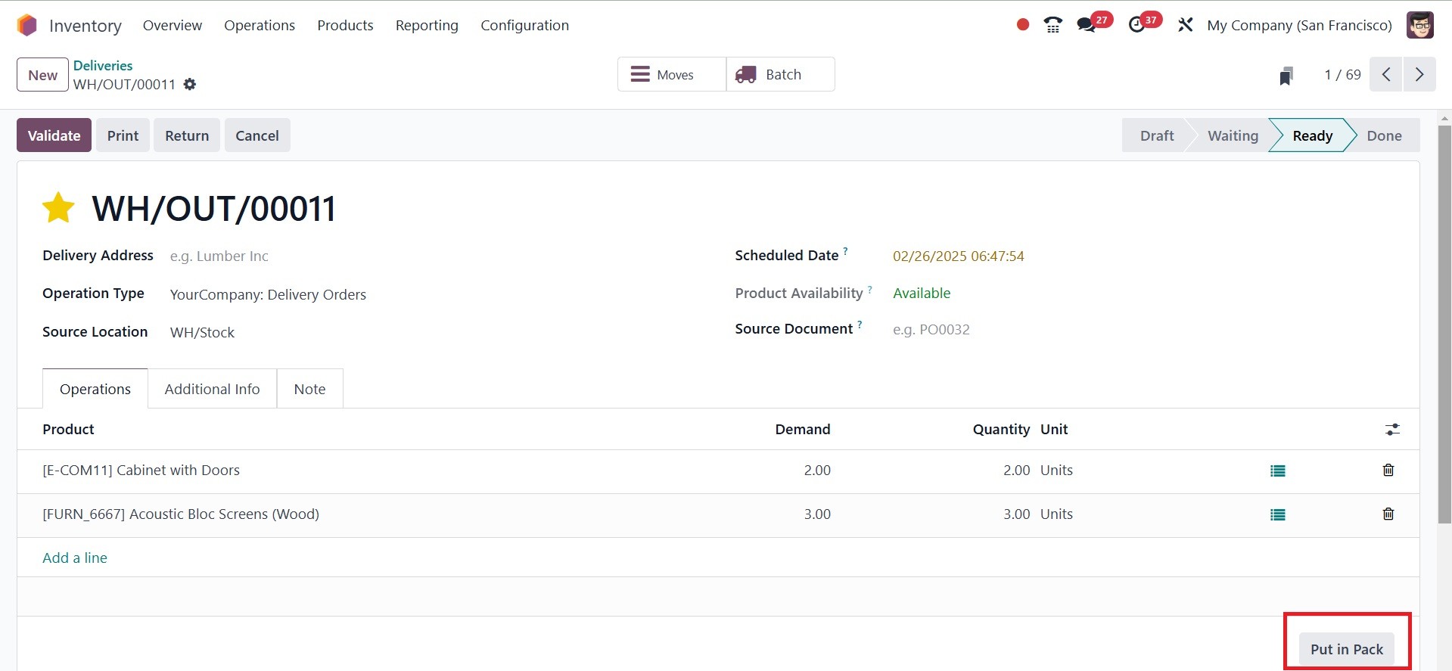Image resolution: width=1452 pixels, height=671 pixels.
Task: Open the user avatar menu
Action: (1419, 25)
